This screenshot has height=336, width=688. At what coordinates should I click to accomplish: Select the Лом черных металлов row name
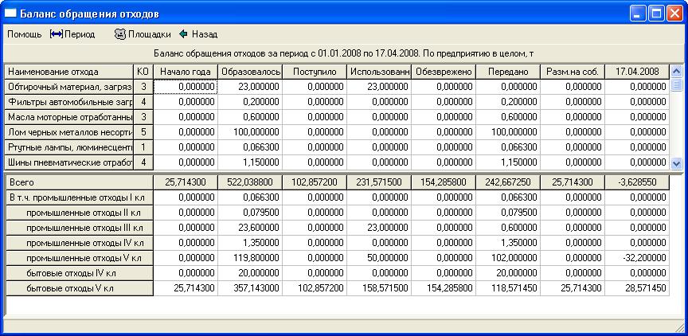point(68,132)
